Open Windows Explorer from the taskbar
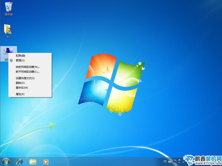The height and width of the screenshot is (166, 222). pos(33,162)
